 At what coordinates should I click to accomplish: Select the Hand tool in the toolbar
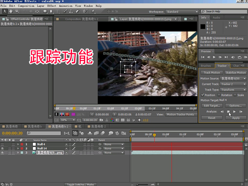(11, 11)
